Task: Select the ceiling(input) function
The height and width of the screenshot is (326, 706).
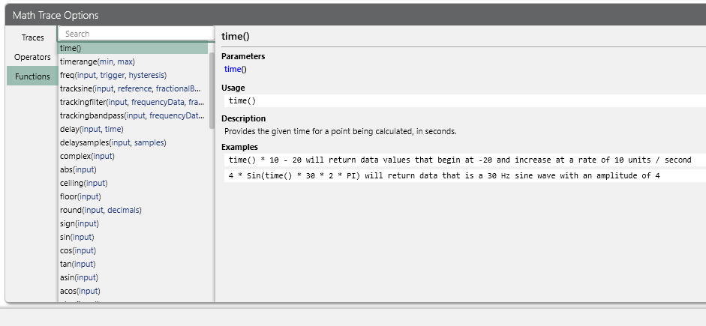Action: tap(83, 183)
